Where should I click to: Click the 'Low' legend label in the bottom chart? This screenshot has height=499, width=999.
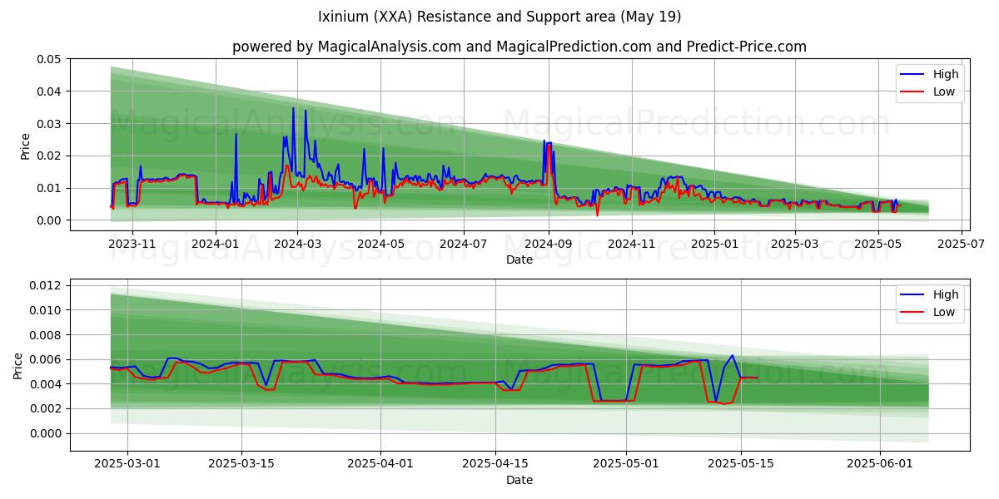click(x=944, y=313)
